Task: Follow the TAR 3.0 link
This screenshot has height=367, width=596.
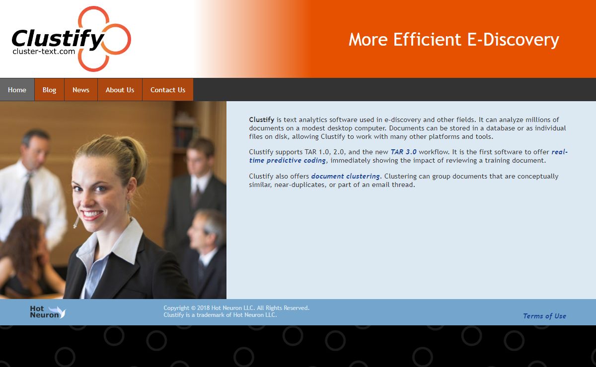Action: point(404,152)
